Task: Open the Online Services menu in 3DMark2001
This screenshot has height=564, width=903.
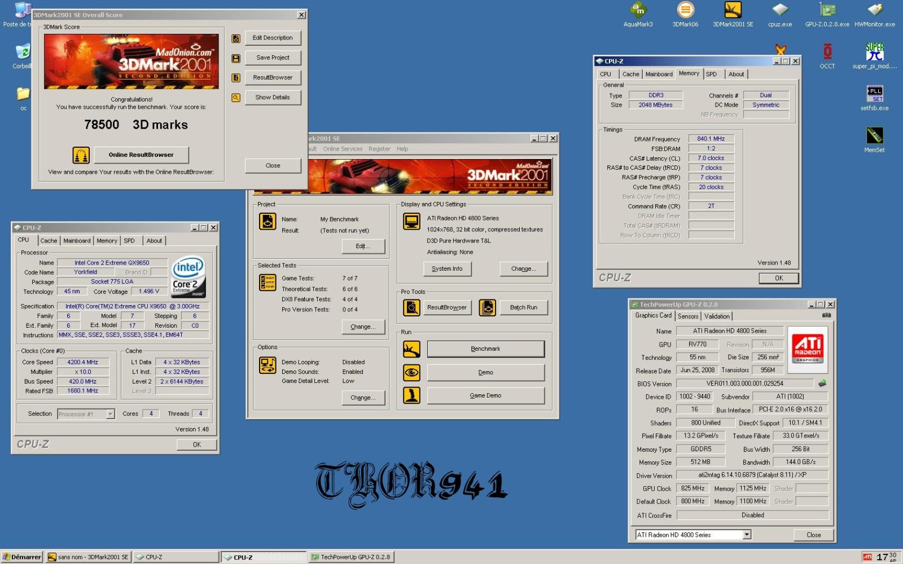Action: (x=343, y=149)
